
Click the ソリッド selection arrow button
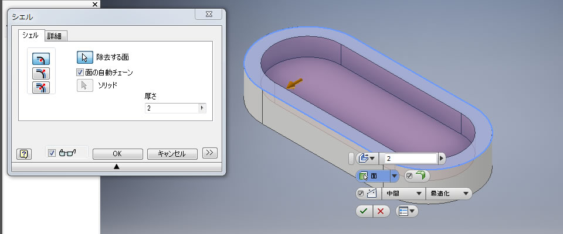(x=84, y=85)
